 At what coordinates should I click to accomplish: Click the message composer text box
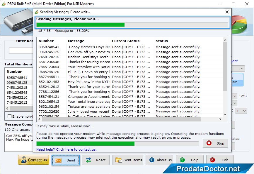19,142
